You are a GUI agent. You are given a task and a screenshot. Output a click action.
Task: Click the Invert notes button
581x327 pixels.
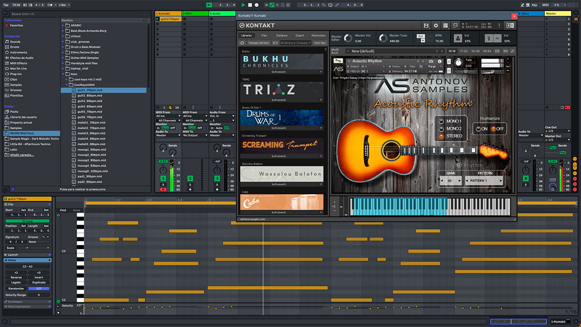[x=39, y=278]
